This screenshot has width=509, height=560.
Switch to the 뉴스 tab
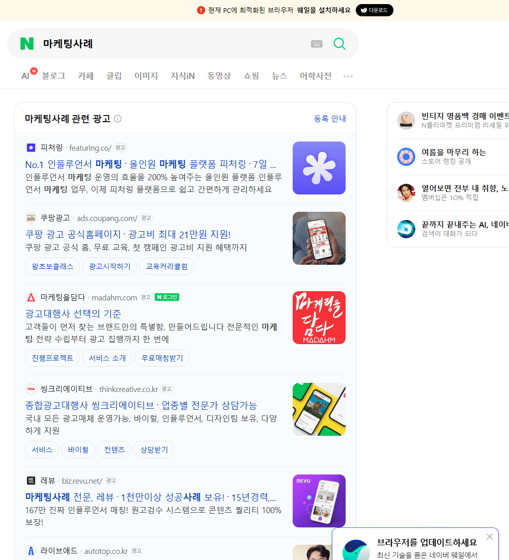[x=279, y=76]
